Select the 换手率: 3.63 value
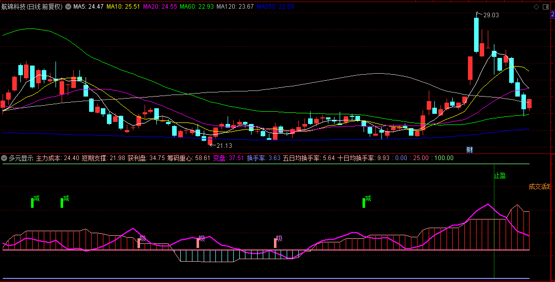 [x=264, y=159]
